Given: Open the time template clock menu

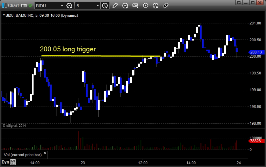Looking at the screenshot, I should pos(105,6).
